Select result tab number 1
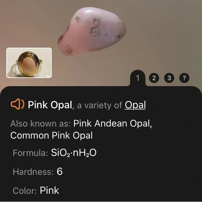202x202 pixels. coord(138,78)
